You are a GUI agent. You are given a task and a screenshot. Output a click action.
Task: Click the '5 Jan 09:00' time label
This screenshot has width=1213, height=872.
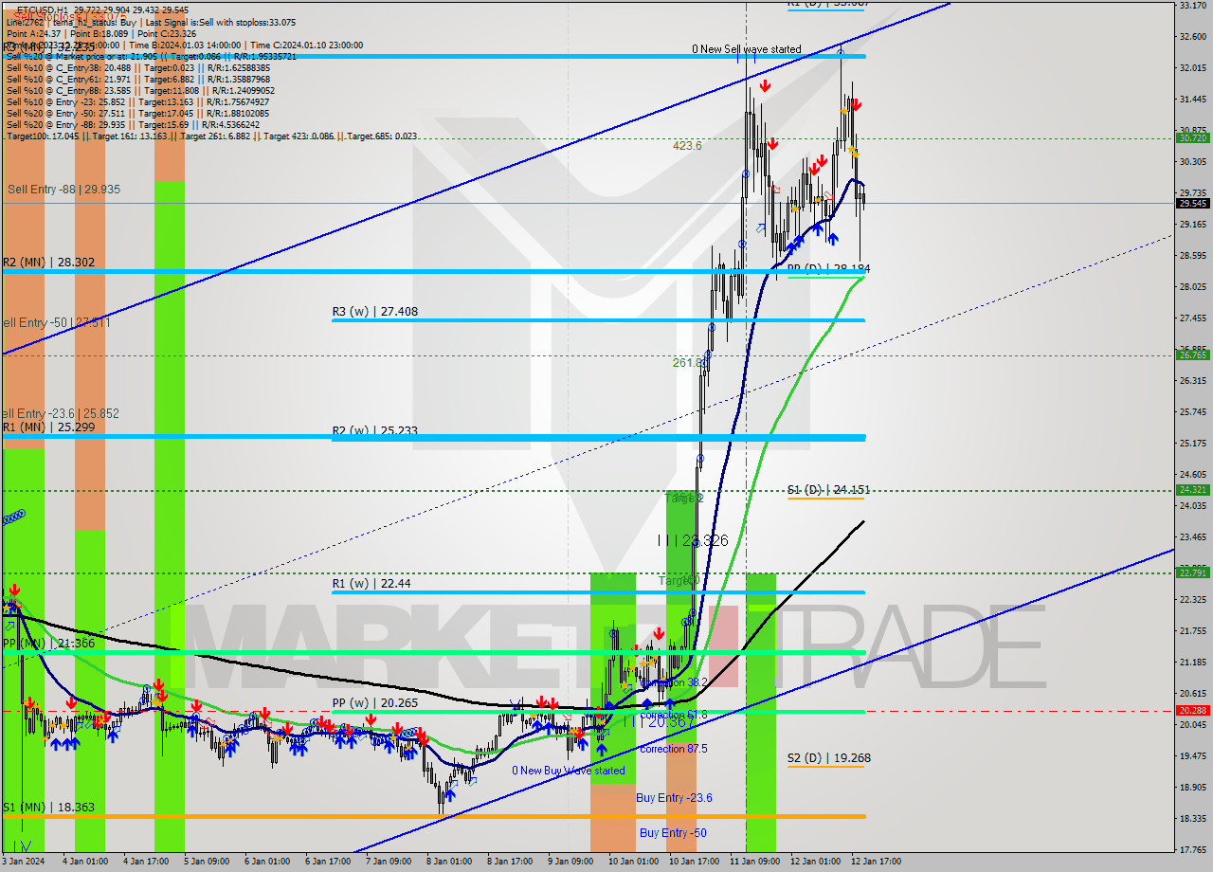pos(206,862)
